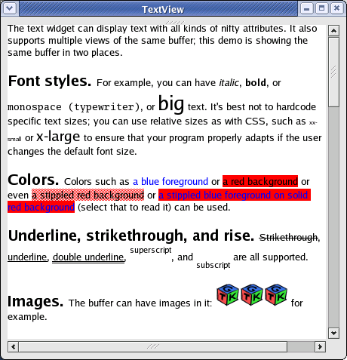Click the stippled red background text
The width and height of the screenshot is (347, 360).
click(88, 195)
